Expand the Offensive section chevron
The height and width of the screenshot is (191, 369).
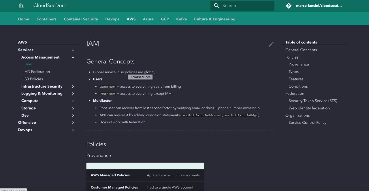(73, 123)
